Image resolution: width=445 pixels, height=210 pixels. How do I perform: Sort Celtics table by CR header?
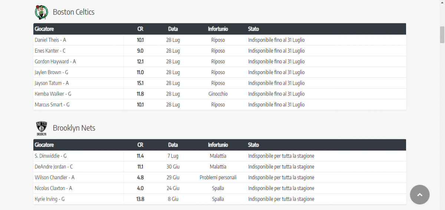click(x=140, y=29)
